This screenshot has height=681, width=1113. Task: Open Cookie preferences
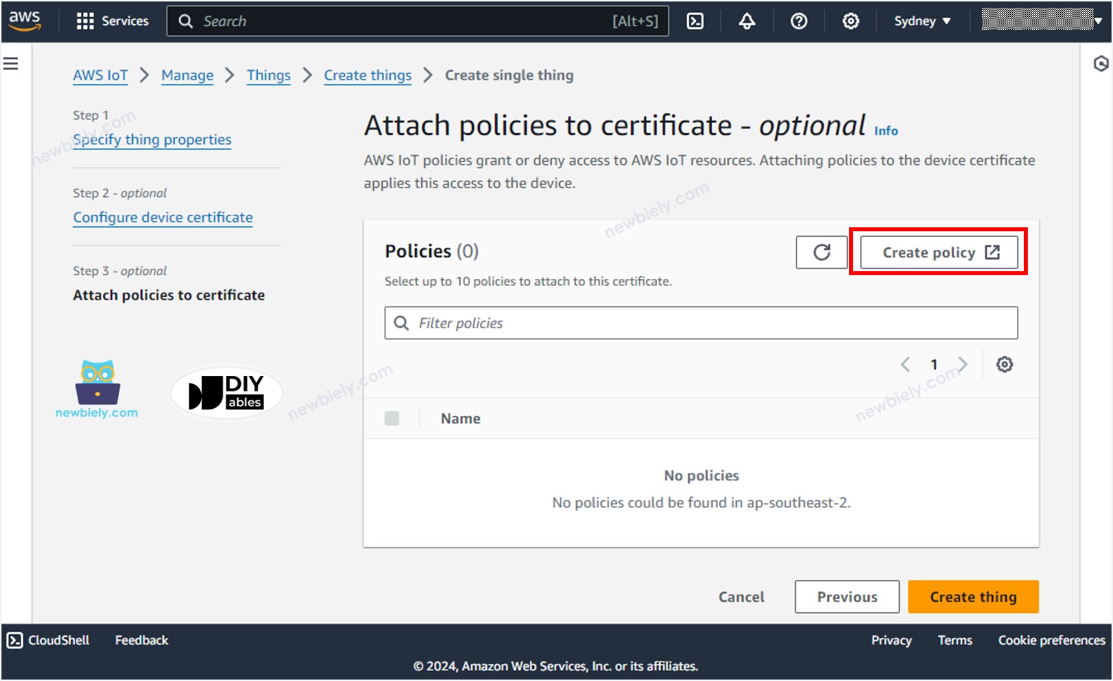tap(1051, 640)
